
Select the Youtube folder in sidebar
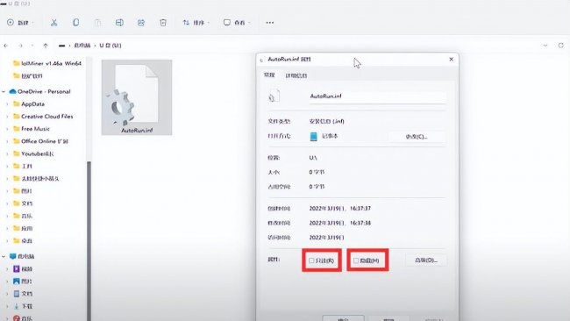[33, 153]
